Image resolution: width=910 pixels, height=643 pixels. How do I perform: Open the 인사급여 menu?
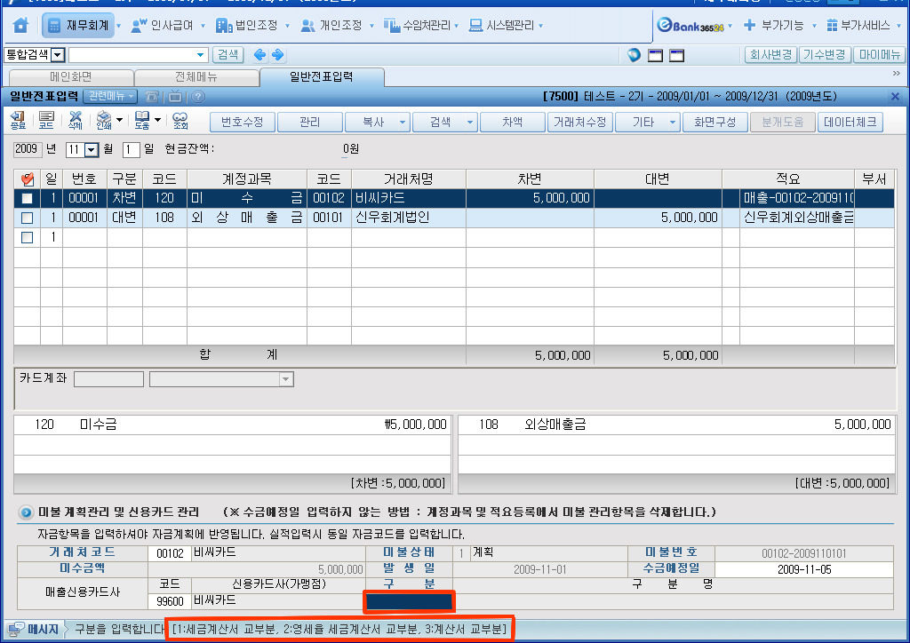coord(166,26)
